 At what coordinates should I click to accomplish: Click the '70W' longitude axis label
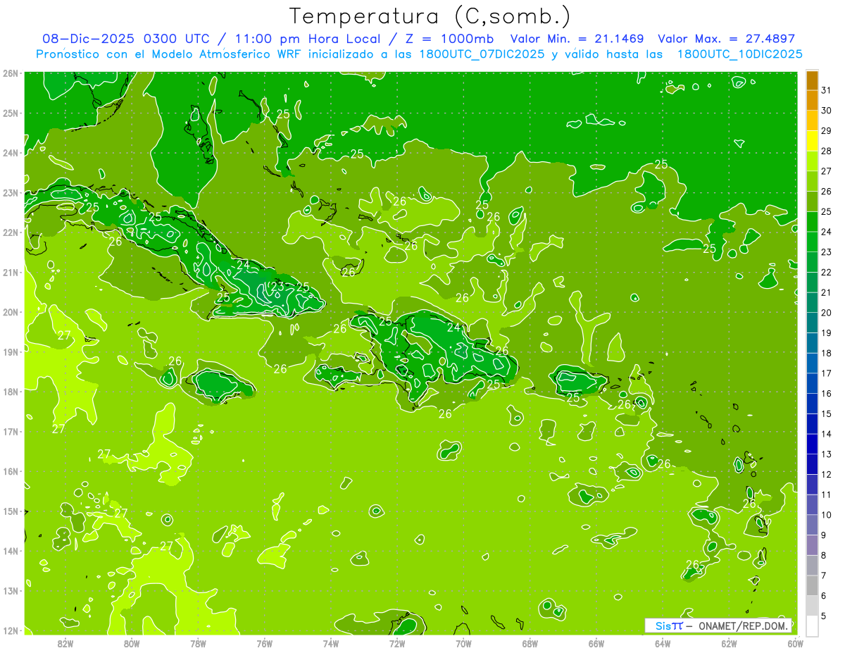pos(463,643)
